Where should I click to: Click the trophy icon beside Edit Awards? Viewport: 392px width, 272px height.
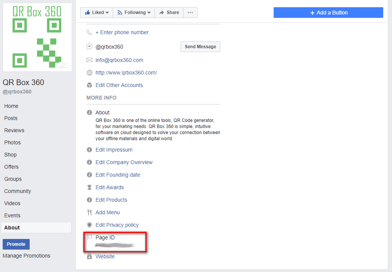point(89,187)
